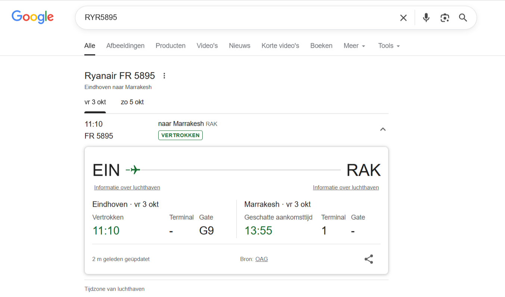Open the Tools dropdown
This screenshot has height=297, width=505.
(389, 46)
